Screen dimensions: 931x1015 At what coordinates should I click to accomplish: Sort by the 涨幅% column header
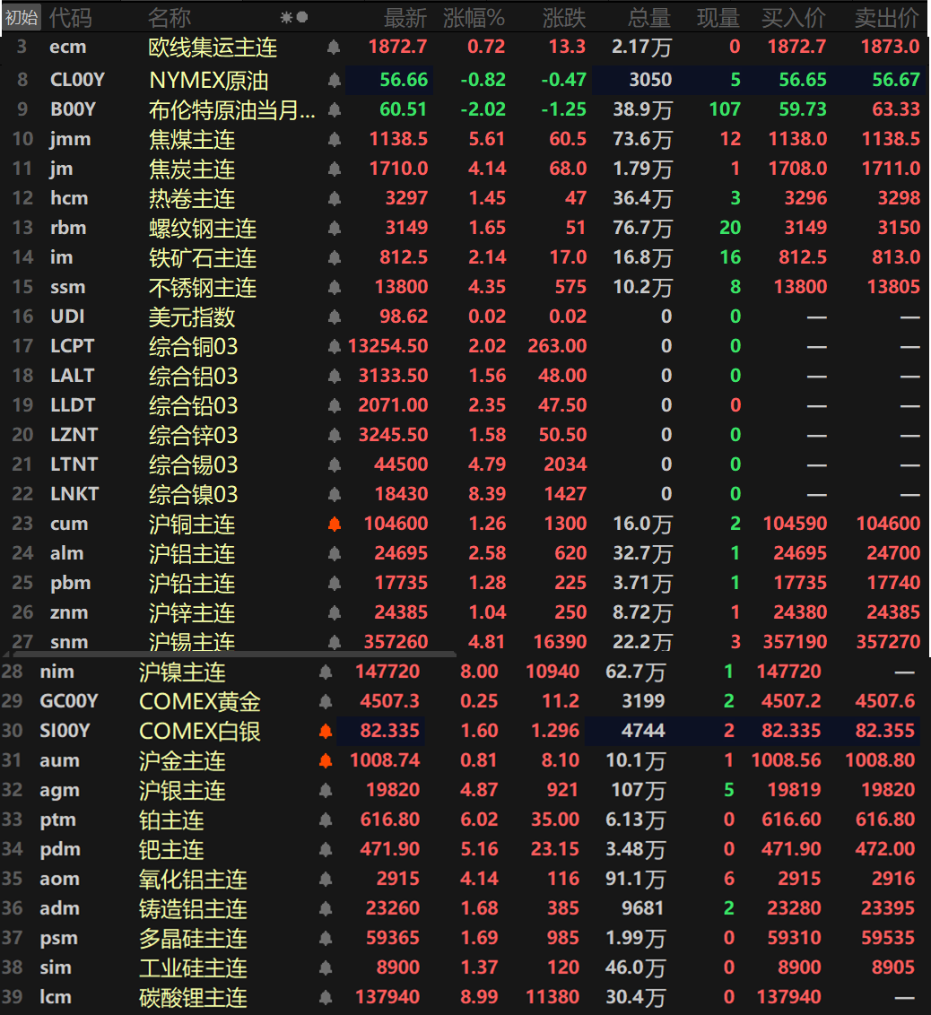pyautogui.click(x=474, y=17)
